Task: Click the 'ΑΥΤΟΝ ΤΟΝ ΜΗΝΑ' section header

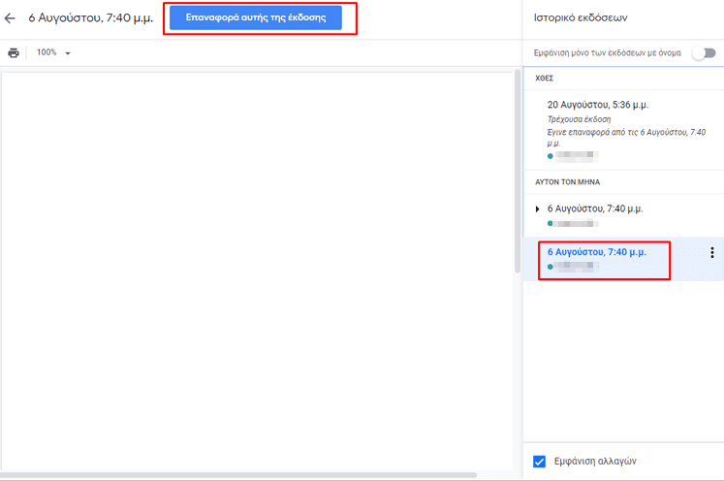Action: (x=567, y=182)
